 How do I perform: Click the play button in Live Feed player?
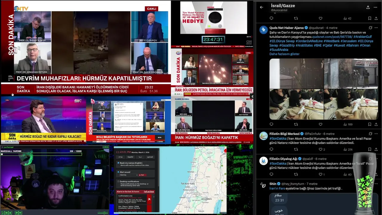(x=3, y=213)
